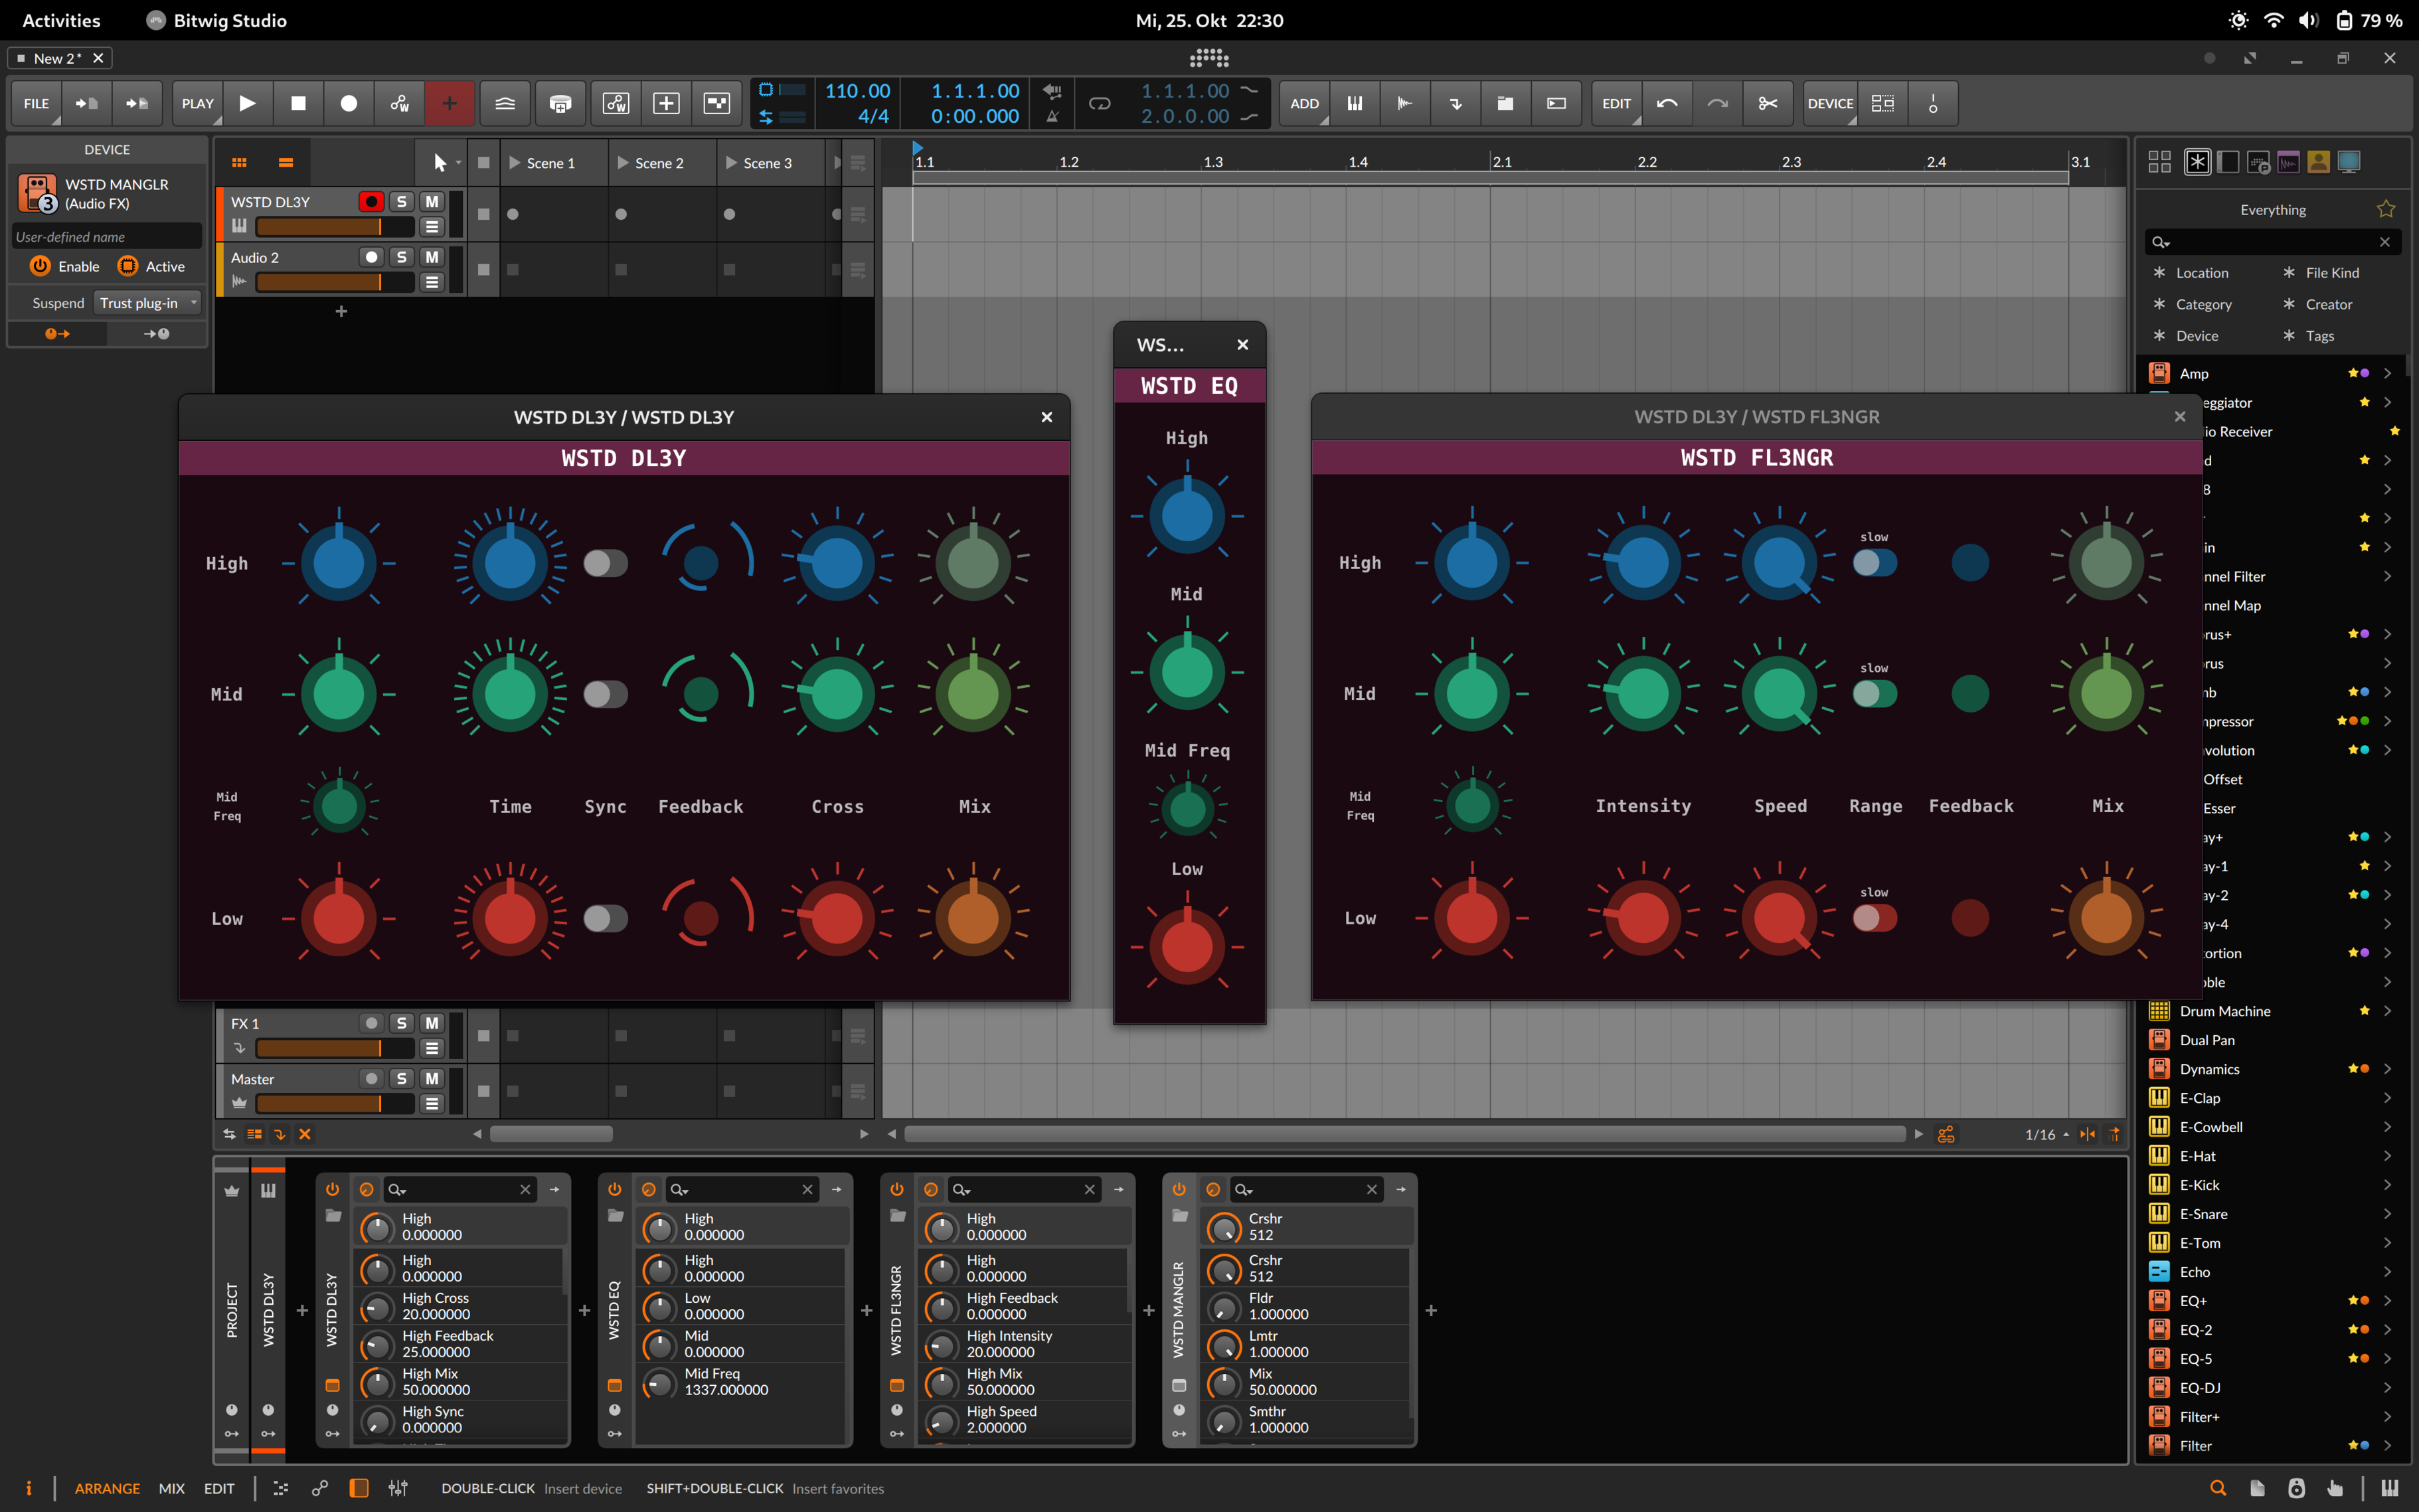The image size is (2419, 1512).
Task: Select the pointer tool
Action: (440, 162)
